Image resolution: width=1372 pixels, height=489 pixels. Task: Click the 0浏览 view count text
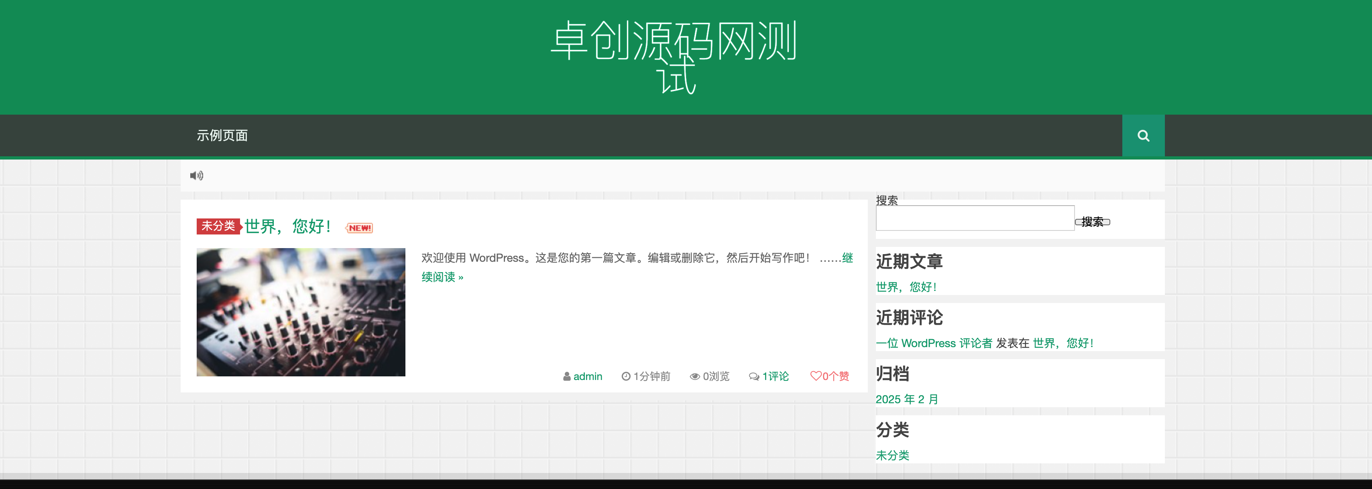pos(716,376)
